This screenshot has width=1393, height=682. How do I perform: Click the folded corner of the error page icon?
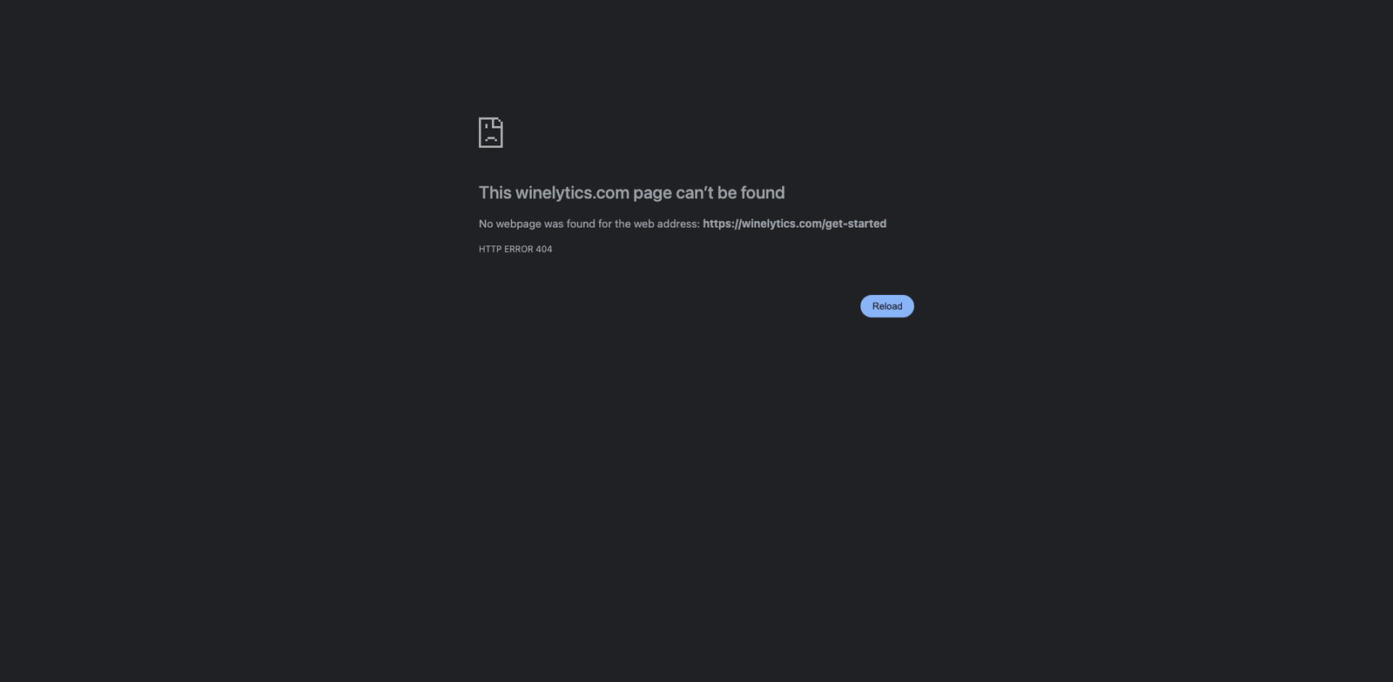click(499, 122)
